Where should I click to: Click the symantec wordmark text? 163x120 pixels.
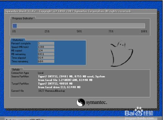97,103
